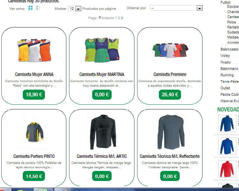Go to page 2

pyautogui.click(x=119, y=18)
